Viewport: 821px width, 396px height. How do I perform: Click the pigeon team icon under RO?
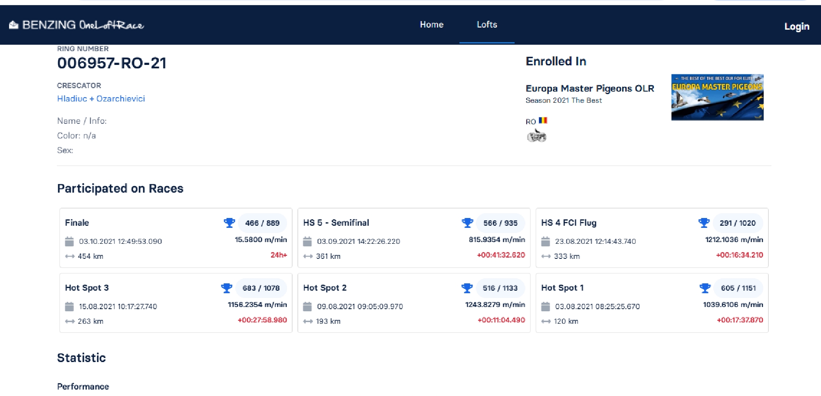(x=537, y=136)
